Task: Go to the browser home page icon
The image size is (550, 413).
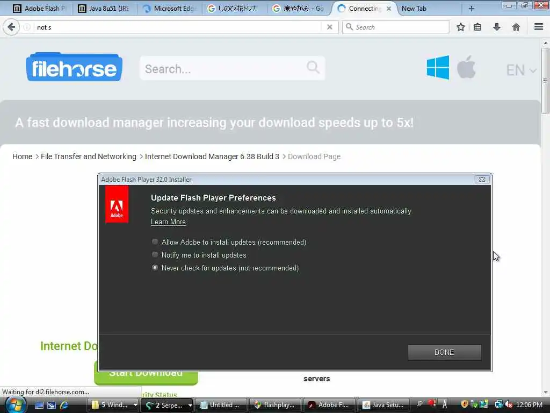Action: click(x=516, y=27)
